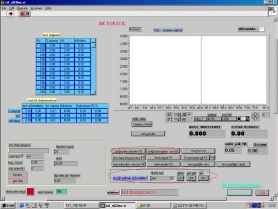Toggle the işlem OFF switch

(x=181, y=178)
